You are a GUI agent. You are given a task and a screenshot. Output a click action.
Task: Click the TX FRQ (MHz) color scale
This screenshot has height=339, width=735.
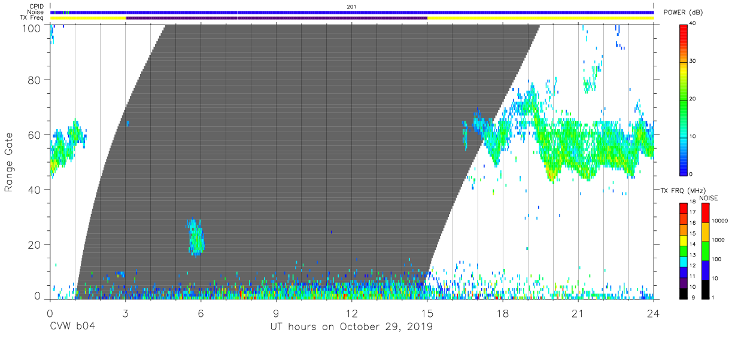coord(684,251)
